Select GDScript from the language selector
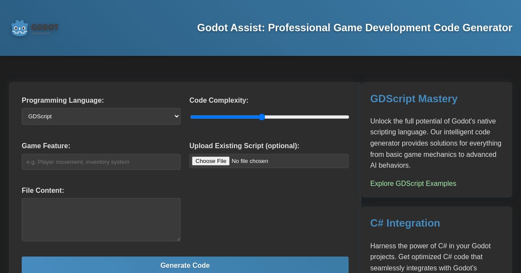Screen dimensions: 521x273 (101, 116)
